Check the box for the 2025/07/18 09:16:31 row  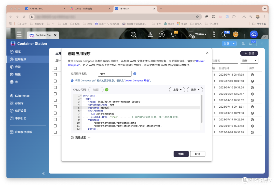[x=55, y=107]
